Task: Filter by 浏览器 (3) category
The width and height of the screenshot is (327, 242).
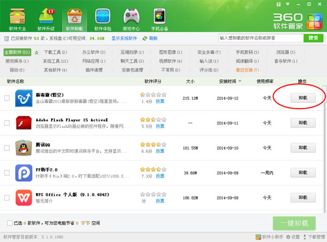Action: click(286, 52)
